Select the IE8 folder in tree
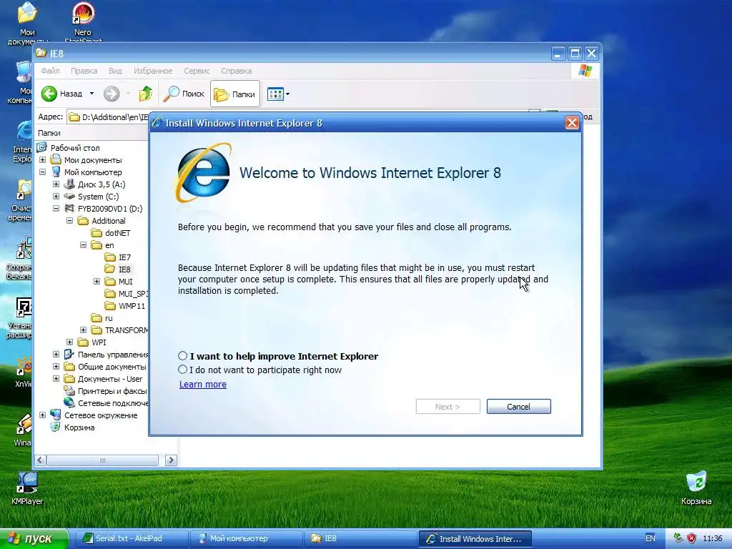The width and height of the screenshot is (732, 549). point(124,269)
